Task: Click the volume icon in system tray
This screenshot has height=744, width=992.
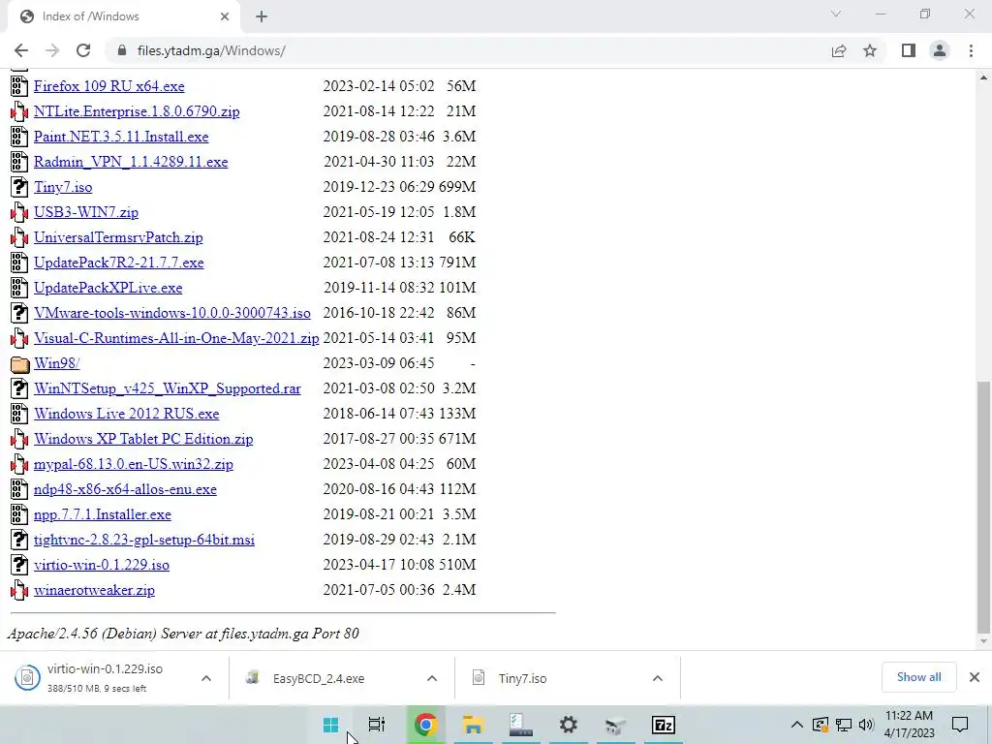Action: coord(866,725)
